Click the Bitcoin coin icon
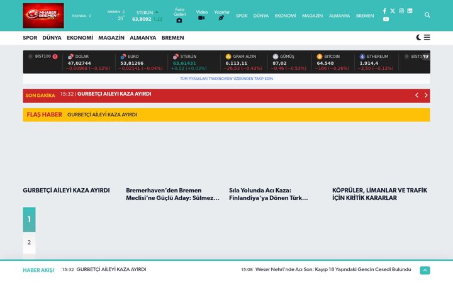The height and width of the screenshot is (283, 453). pyautogui.click(x=320, y=57)
